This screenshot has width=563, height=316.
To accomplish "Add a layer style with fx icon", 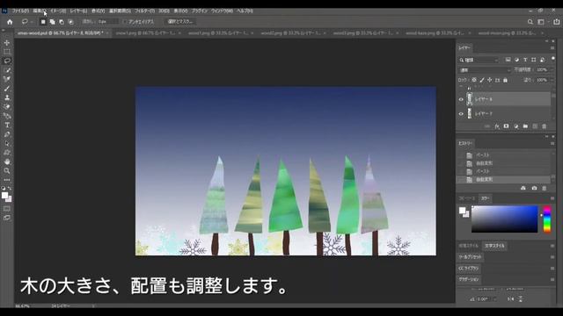I will tap(497, 126).
